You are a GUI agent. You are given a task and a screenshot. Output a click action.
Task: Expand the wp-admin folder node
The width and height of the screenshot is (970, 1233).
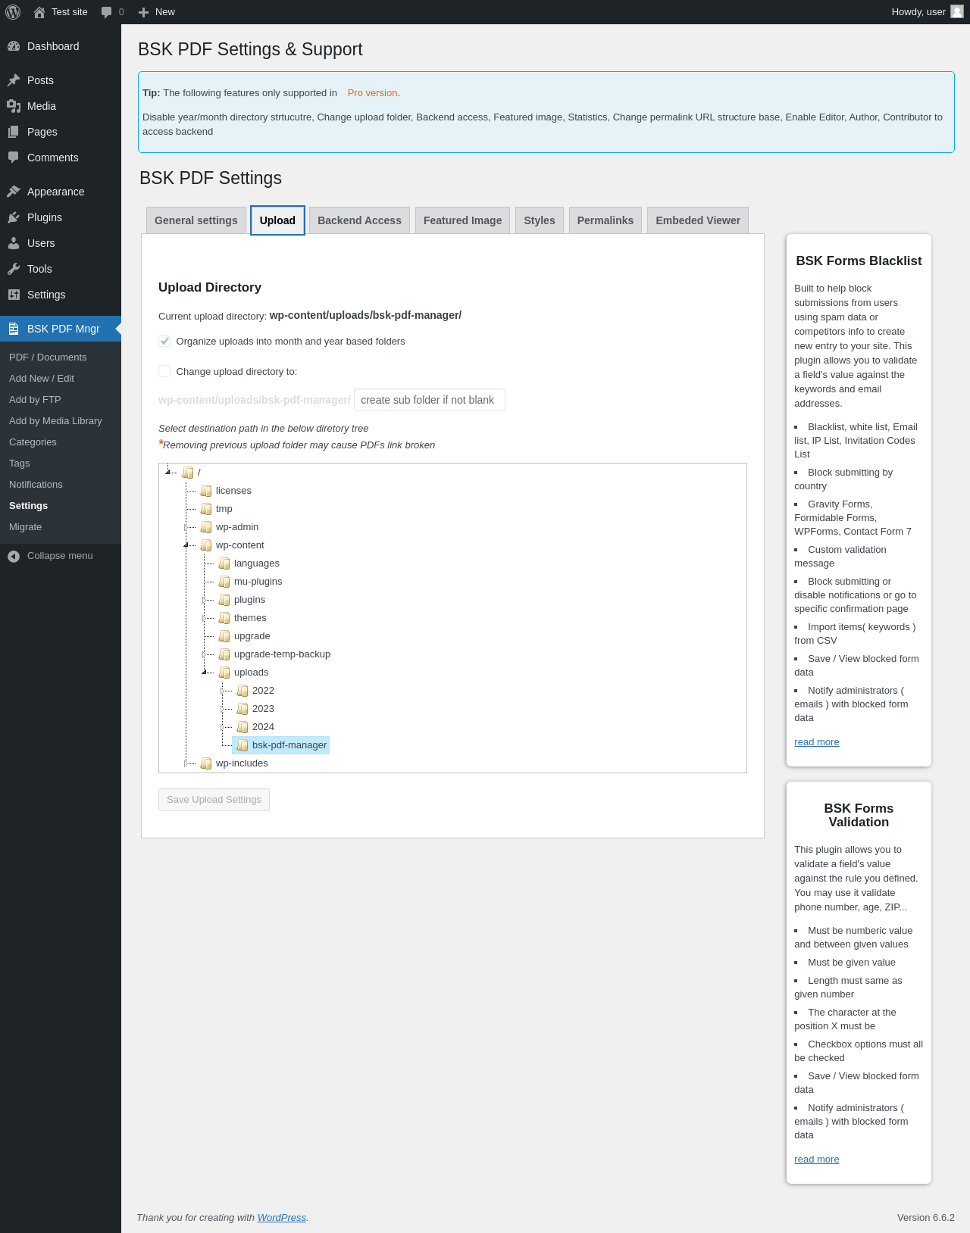pos(186,527)
